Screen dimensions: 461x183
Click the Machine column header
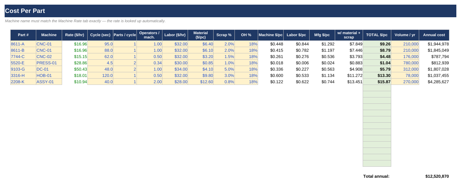tap(49, 35)
